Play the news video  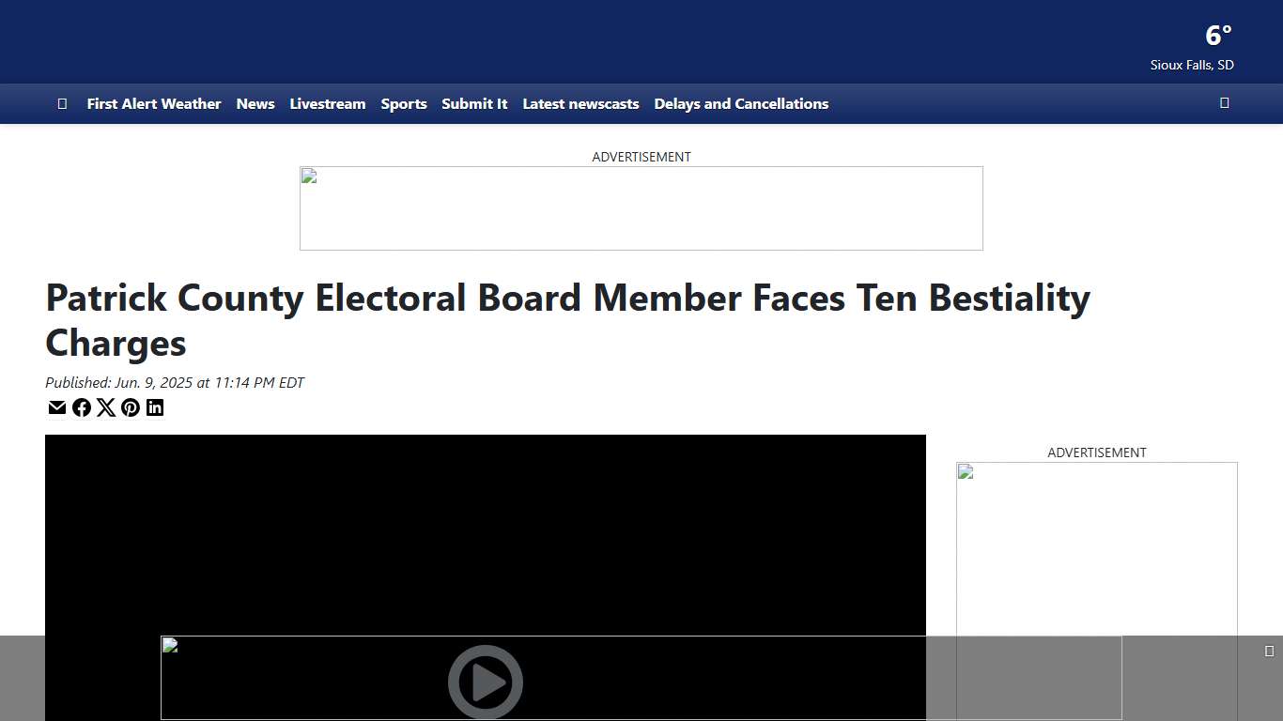(x=486, y=683)
